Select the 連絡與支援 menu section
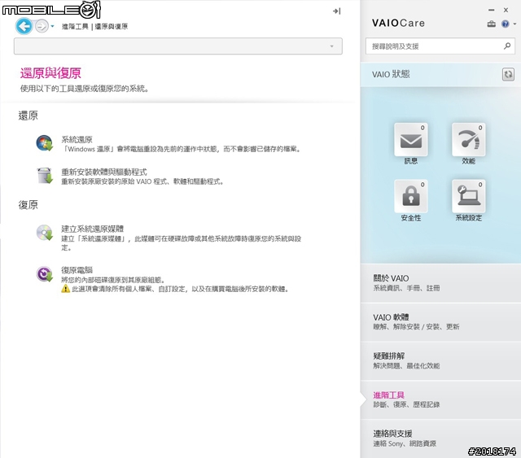This screenshot has width=521, height=458. click(x=440, y=438)
